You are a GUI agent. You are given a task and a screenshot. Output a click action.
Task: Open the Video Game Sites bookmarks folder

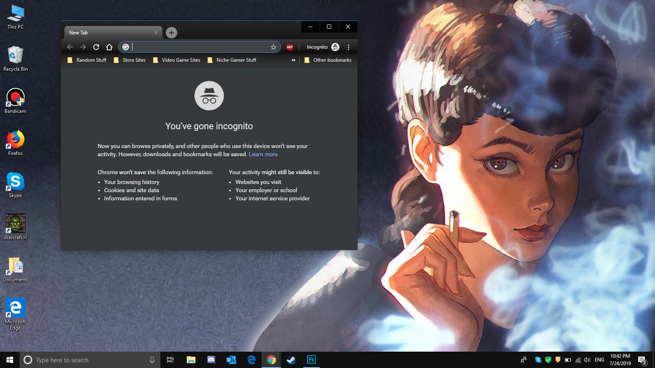click(177, 60)
